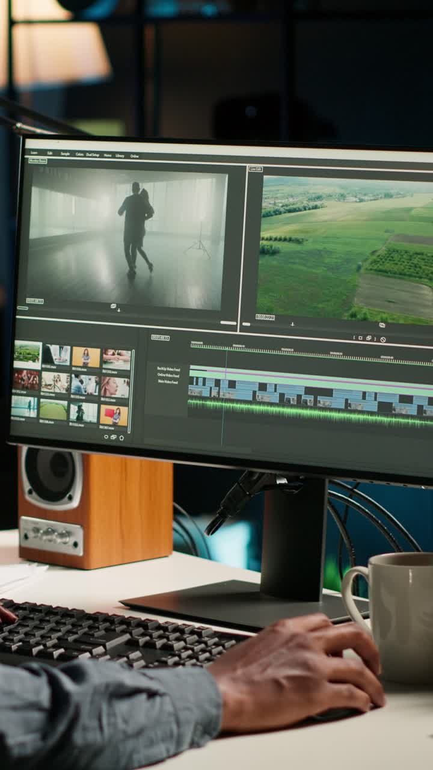Select the Main Video Feed track label
This screenshot has height=770, width=433.
pyautogui.click(x=168, y=381)
